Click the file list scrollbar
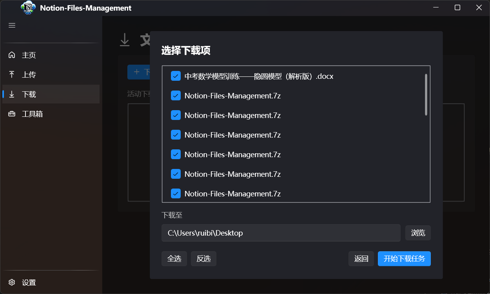 coord(426,94)
